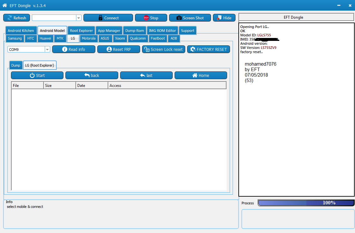355x233 pixels.
Task: Click the 'Model ID: LGLS755' log line
Action: coord(255,35)
